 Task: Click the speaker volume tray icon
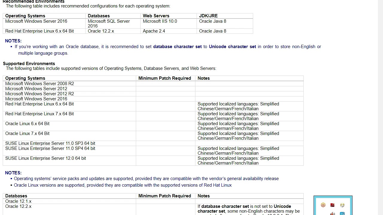point(332,214)
